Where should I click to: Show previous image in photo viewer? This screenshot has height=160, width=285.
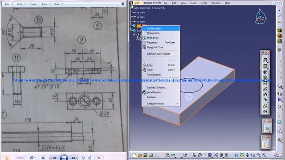pyautogui.click(x=54, y=158)
